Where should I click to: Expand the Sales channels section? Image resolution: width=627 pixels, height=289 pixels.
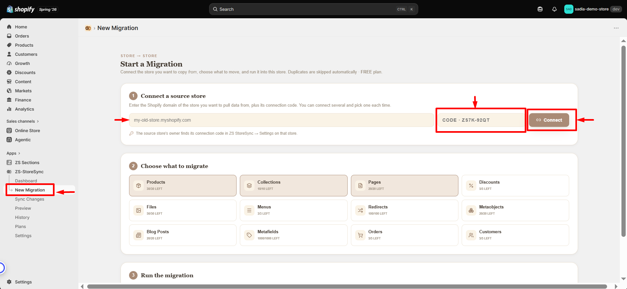[23, 121]
